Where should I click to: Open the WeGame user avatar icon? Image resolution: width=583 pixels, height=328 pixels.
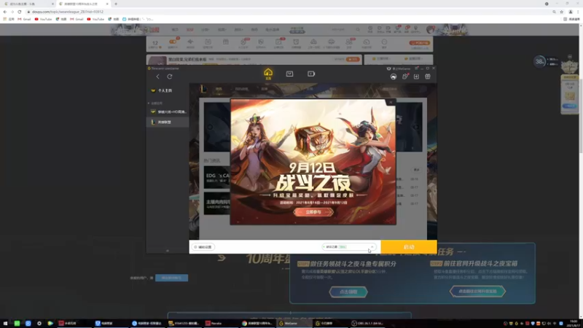394,77
